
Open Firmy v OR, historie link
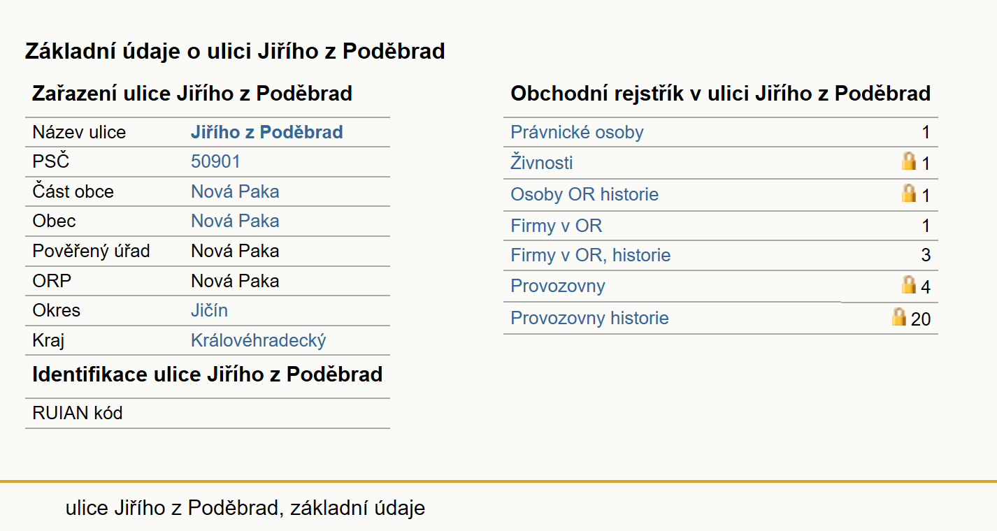click(591, 255)
